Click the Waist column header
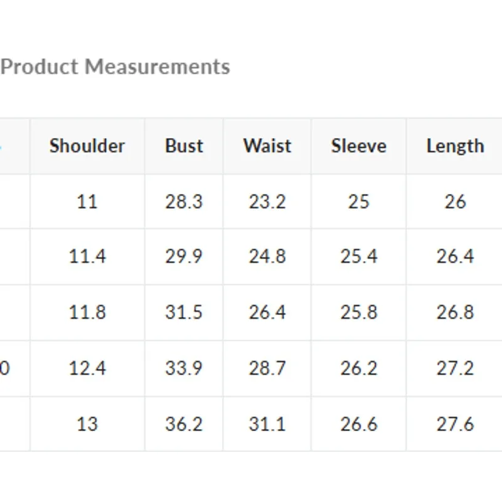Viewport: 502px width, 502px height. pyautogui.click(x=267, y=146)
